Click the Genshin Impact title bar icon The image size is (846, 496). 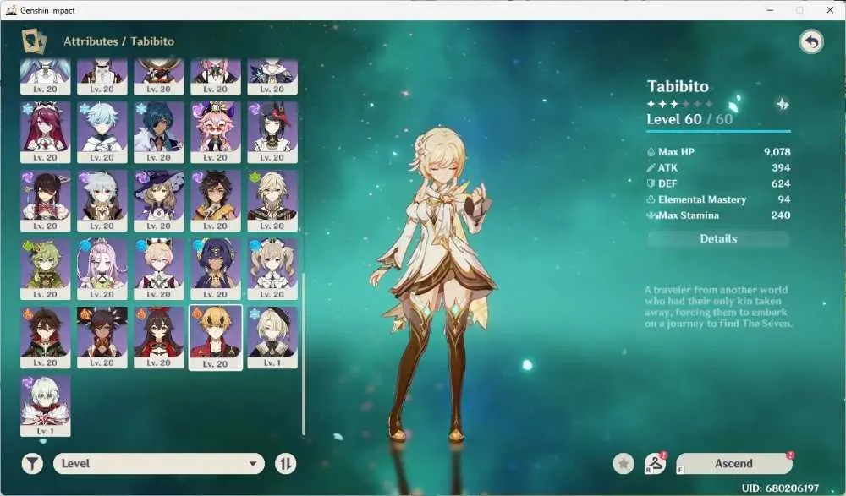pos(11,10)
